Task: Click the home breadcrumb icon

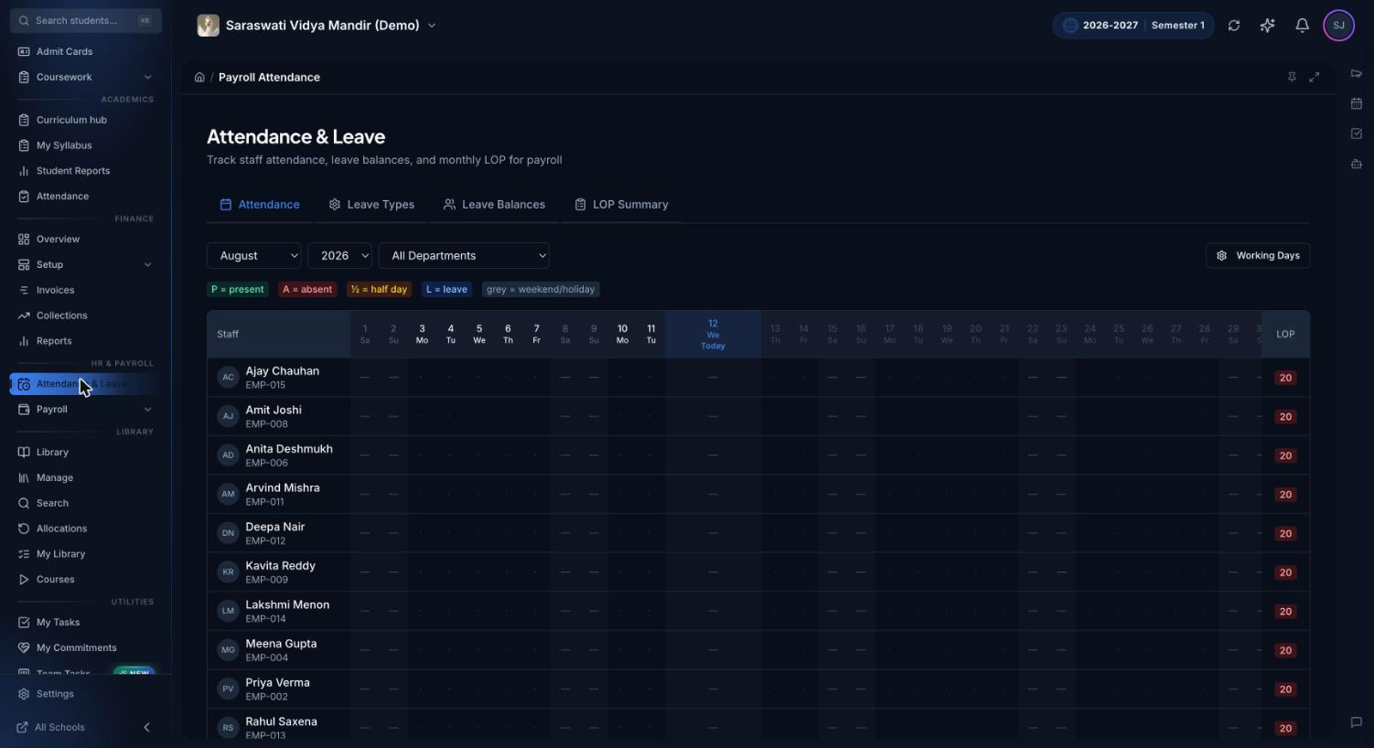Action: click(199, 78)
